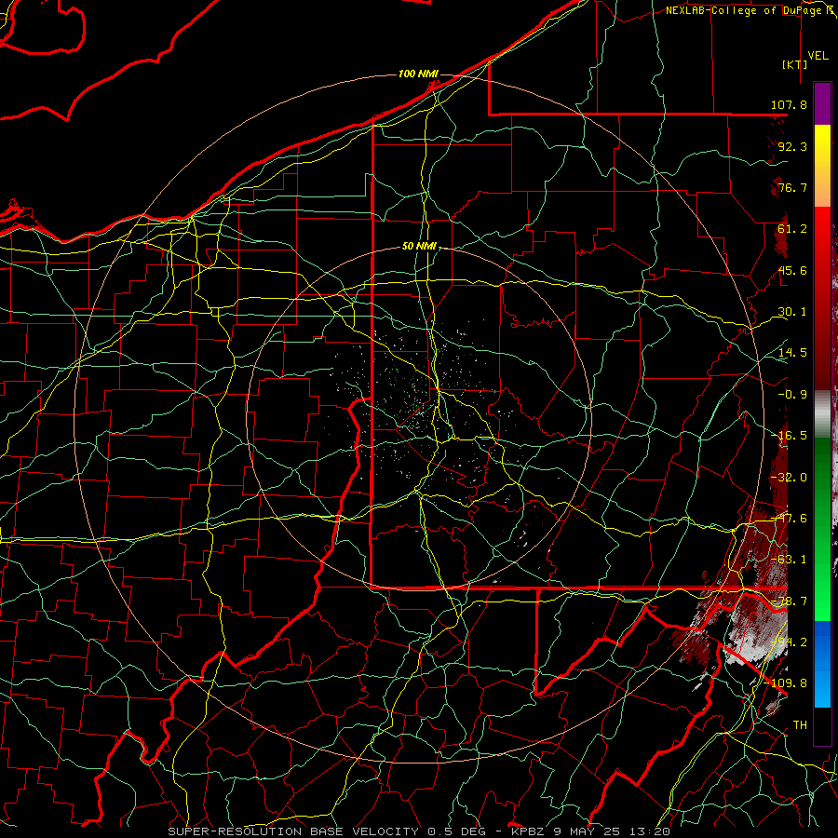838x838 pixels.
Task: Click the 30.1 velocity scale value
Action: (x=792, y=312)
